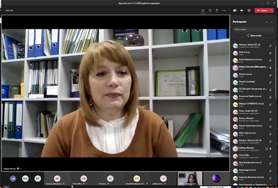Select participant Maksym SHMEREHO in list
This screenshot has width=278, height=188.
[253, 105]
